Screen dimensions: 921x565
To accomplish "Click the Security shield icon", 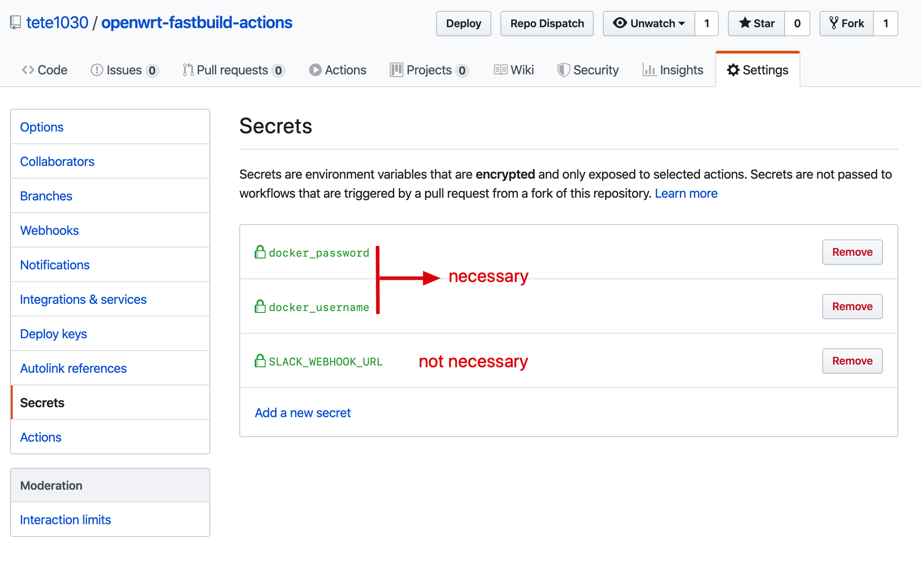I will pyautogui.click(x=562, y=70).
